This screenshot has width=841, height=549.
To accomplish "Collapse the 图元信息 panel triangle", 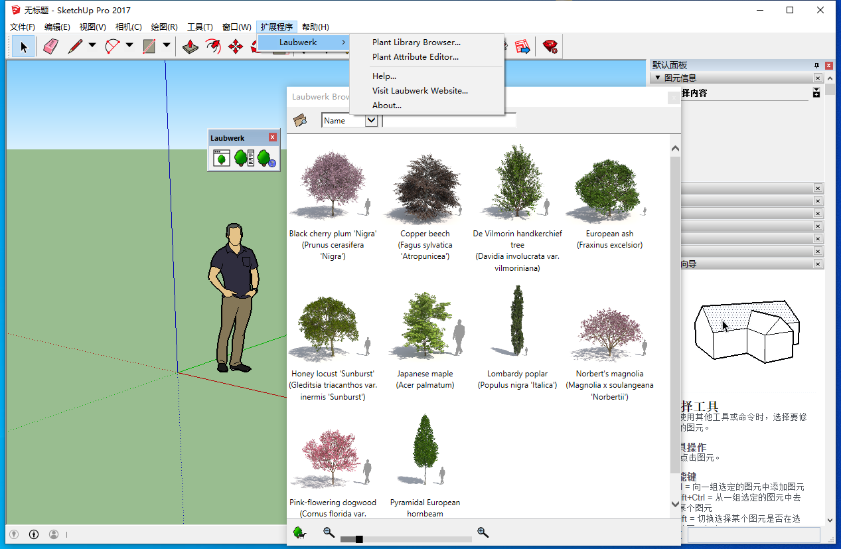I will click(x=658, y=78).
